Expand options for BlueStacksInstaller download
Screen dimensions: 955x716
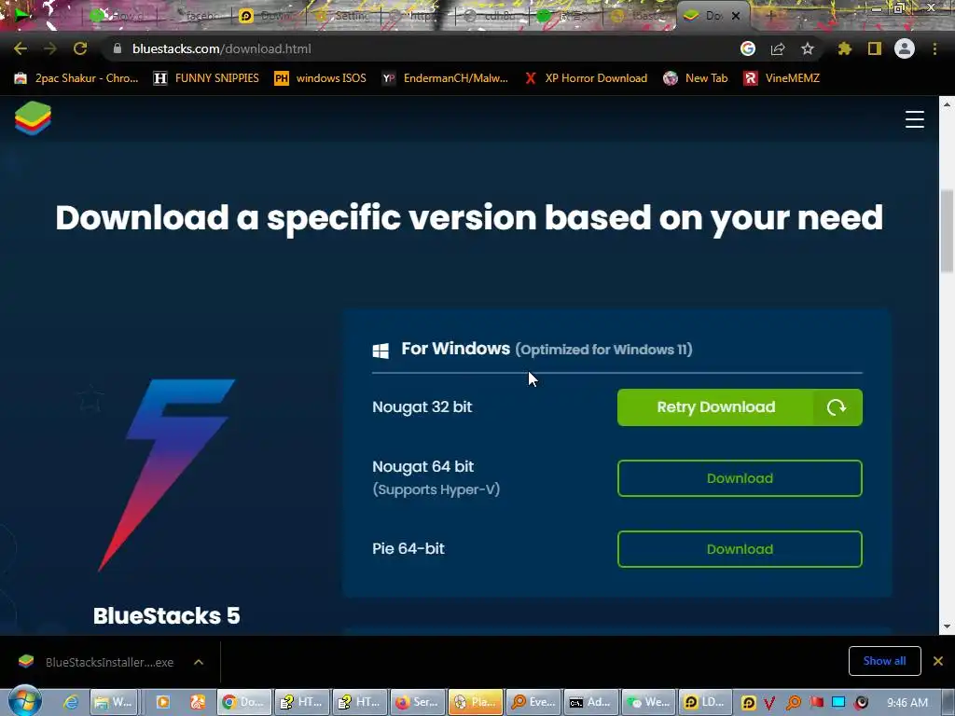tap(199, 662)
